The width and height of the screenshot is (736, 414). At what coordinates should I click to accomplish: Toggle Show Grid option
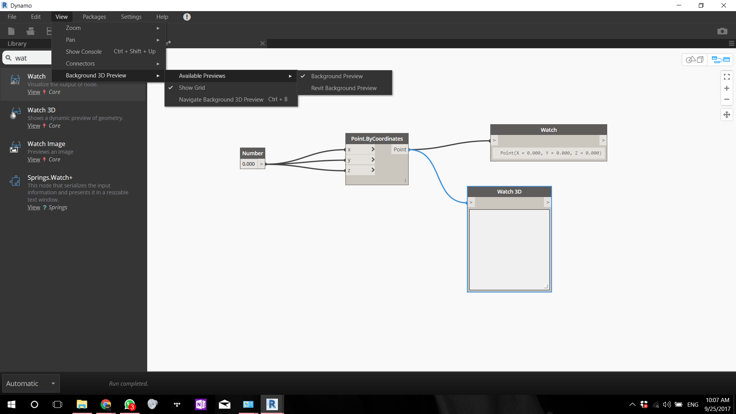coord(231,88)
